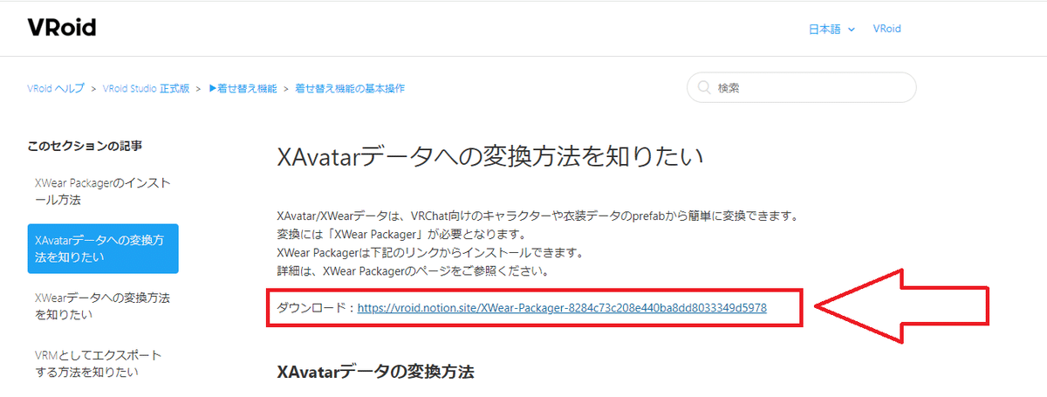Click the sentence 変換には「XWear Packager」が必要となります。
This screenshot has width=1047, height=397.
coord(401,234)
